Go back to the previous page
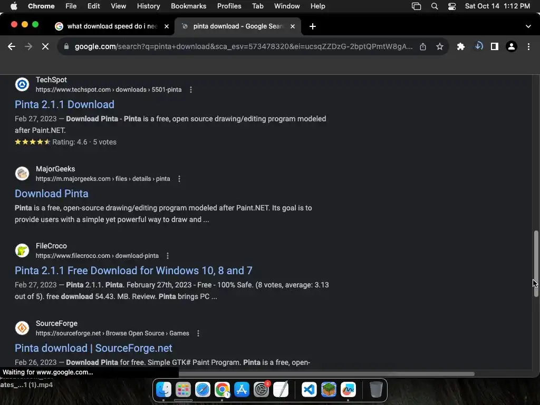540x405 pixels. coord(12,46)
